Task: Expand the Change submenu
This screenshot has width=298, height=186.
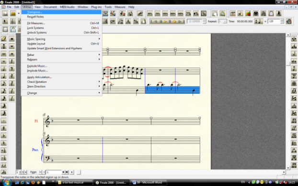Action: click(x=62, y=93)
